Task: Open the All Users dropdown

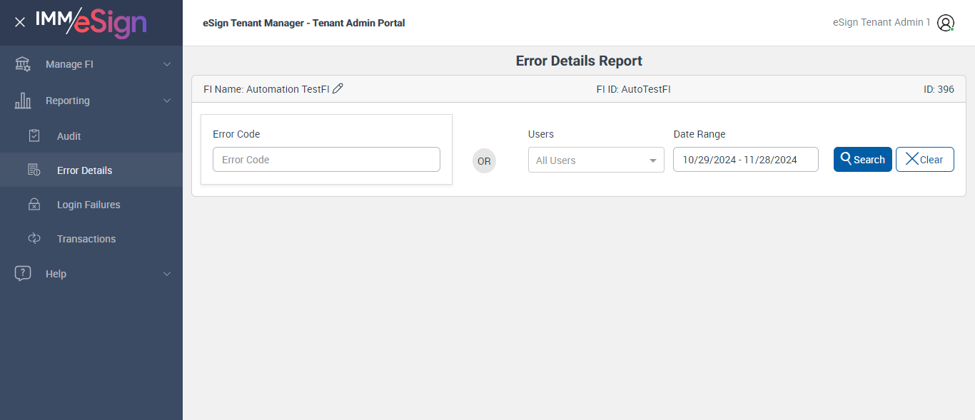Action: (596, 160)
